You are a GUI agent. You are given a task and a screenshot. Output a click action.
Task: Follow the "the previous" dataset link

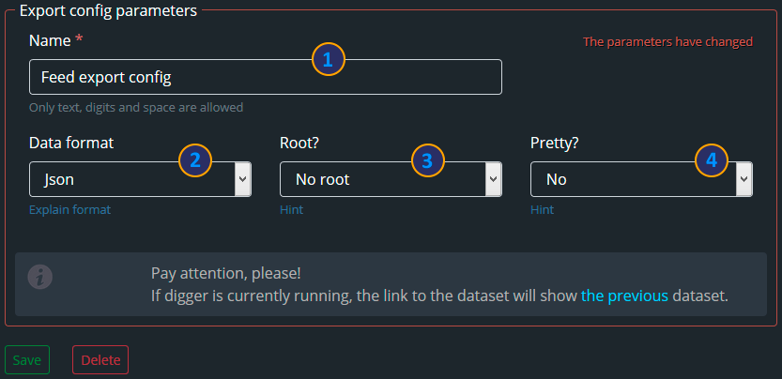coord(624,296)
